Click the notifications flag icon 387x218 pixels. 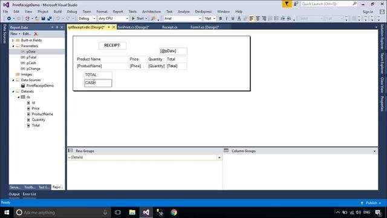coord(287,4)
